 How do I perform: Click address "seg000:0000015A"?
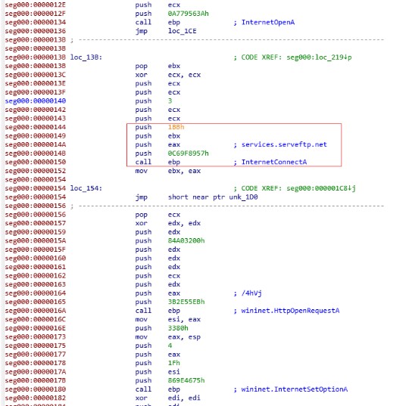pyautogui.click(x=36, y=240)
